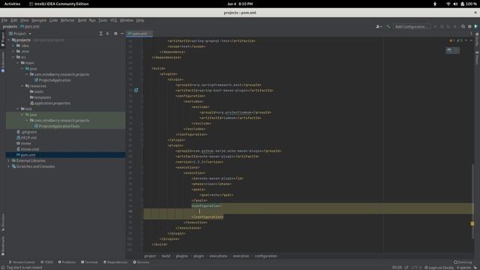The image size is (480, 270).
Task: Click Collapse All icon in Project panel
Action: 107,33
